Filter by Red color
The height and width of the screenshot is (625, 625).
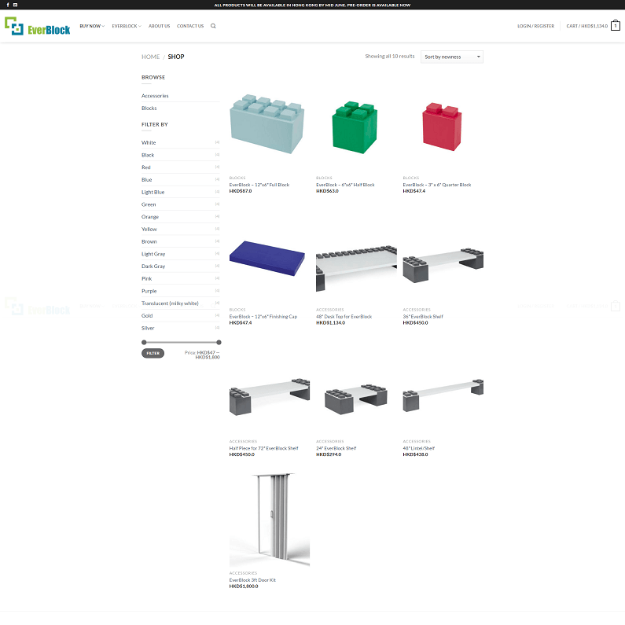146,167
